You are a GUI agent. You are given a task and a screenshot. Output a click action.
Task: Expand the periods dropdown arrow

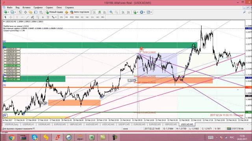click(x=145, y=12)
